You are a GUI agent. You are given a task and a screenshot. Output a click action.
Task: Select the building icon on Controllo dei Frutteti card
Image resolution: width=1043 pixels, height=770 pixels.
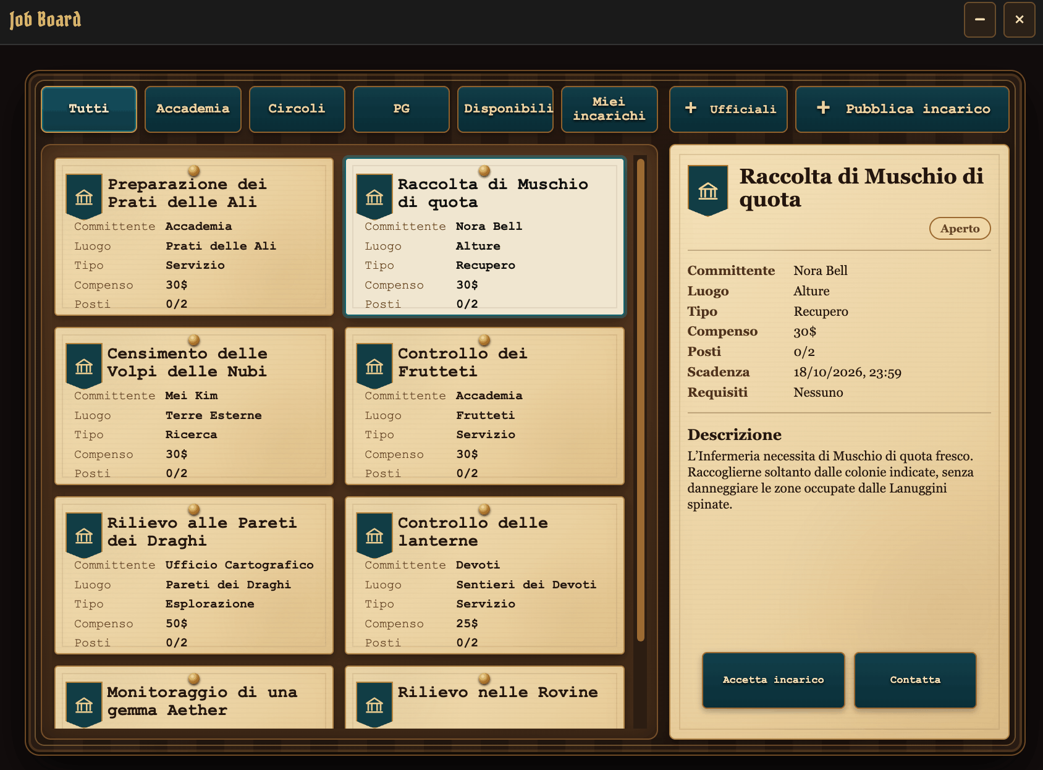click(x=374, y=366)
